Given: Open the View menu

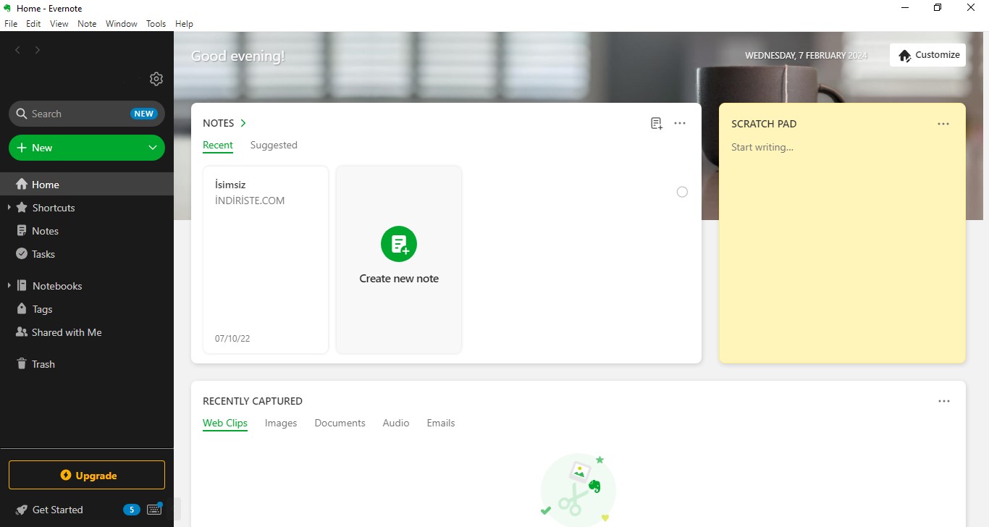Looking at the screenshot, I should click(x=59, y=24).
